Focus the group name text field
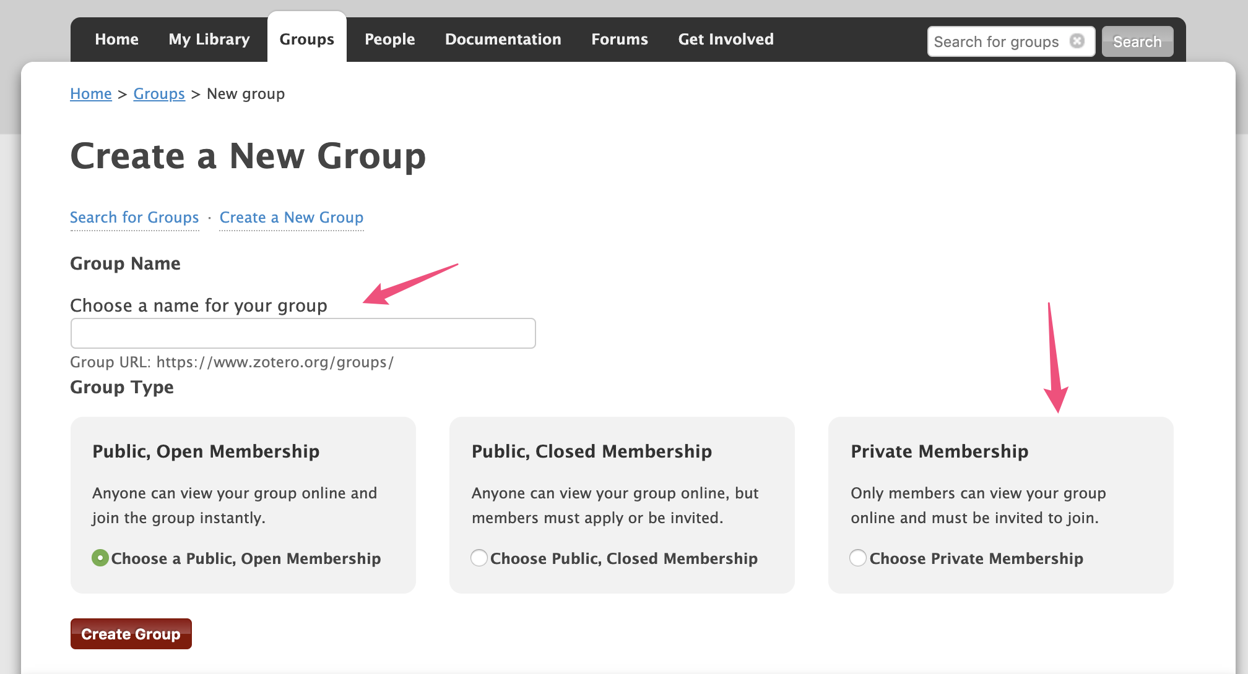The height and width of the screenshot is (674, 1248). 303,333
